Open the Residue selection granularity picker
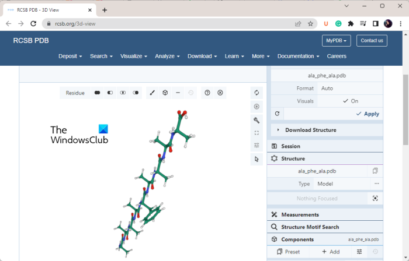Image resolution: width=409 pixels, height=261 pixels. pos(75,93)
